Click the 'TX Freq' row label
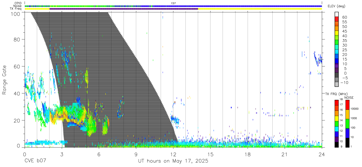362x167 pixels. [x=16, y=9]
